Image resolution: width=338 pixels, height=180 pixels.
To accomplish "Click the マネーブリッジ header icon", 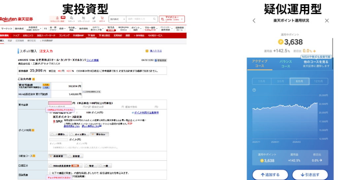I will pos(84,18).
